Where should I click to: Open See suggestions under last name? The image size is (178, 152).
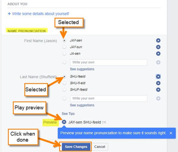(82, 105)
